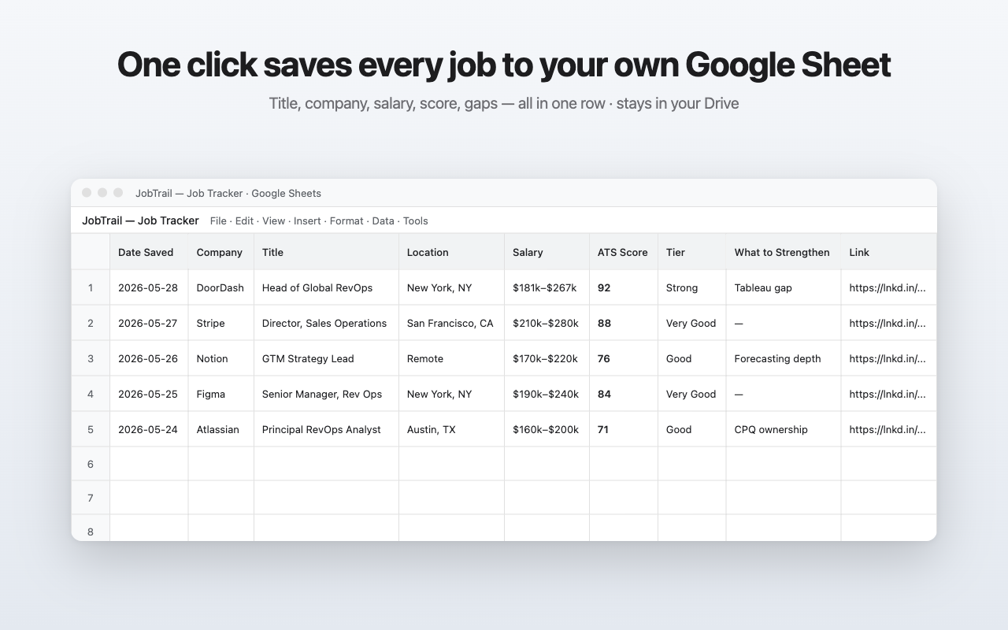Click the date cell 2026-05-24

[x=149, y=429]
